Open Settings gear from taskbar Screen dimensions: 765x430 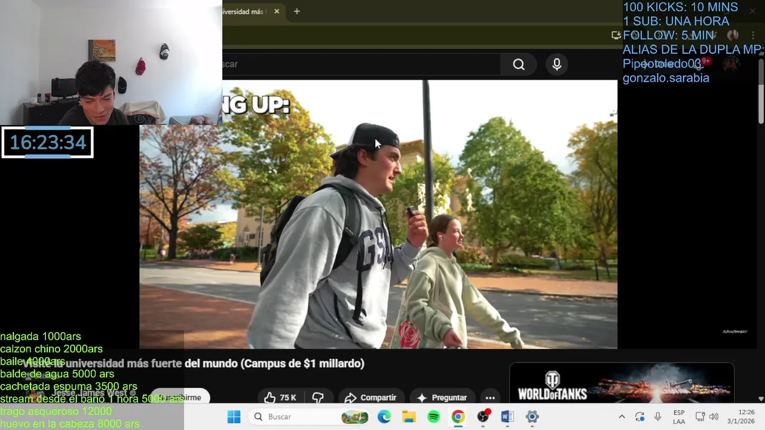click(532, 417)
